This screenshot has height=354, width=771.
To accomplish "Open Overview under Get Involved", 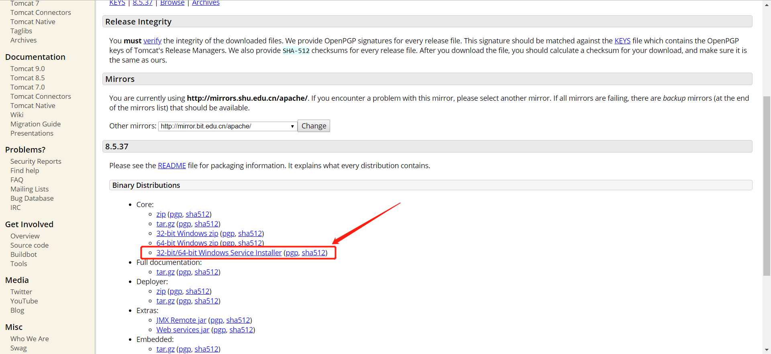I will tap(25, 236).
